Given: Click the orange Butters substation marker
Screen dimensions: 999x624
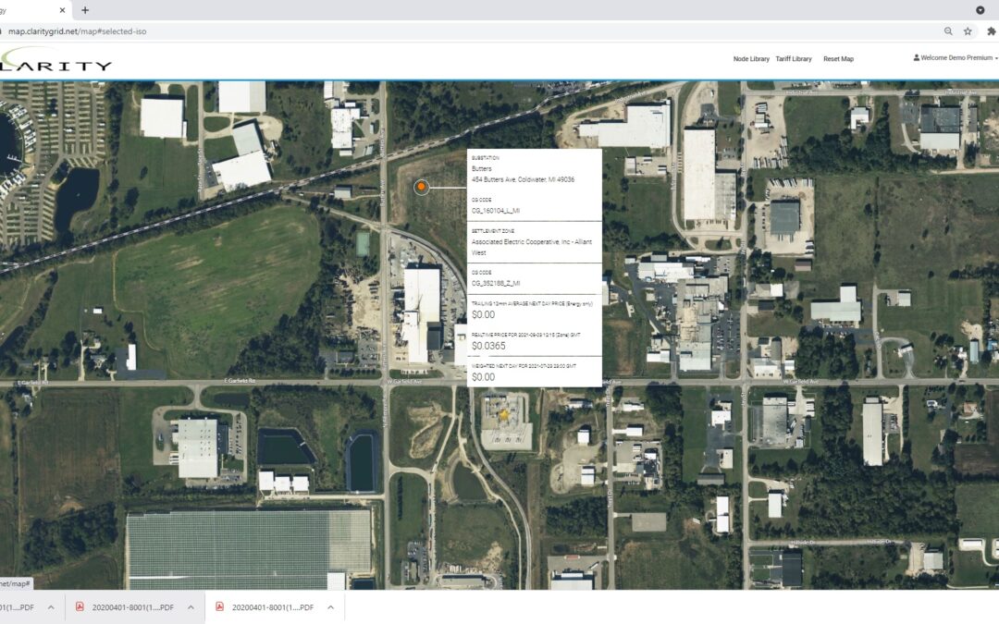Looking at the screenshot, I should (x=421, y=187).
